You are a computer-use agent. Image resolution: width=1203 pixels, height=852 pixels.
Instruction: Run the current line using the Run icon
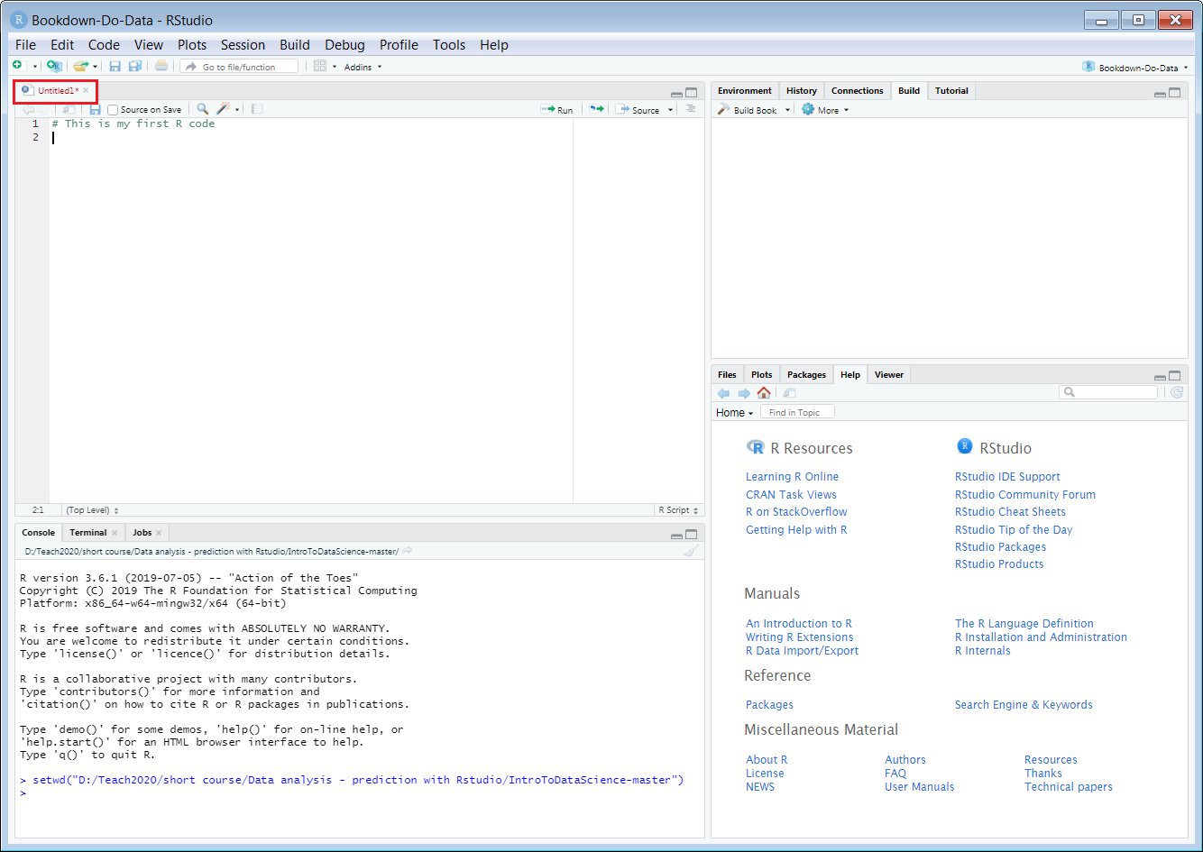[557, 109]
